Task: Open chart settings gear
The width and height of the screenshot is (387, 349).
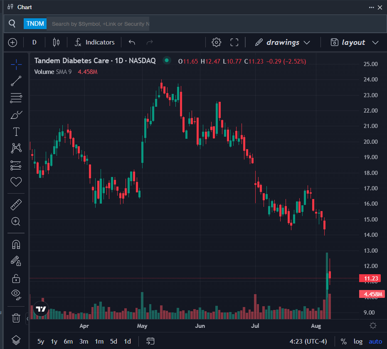Action: click(217, 42)
